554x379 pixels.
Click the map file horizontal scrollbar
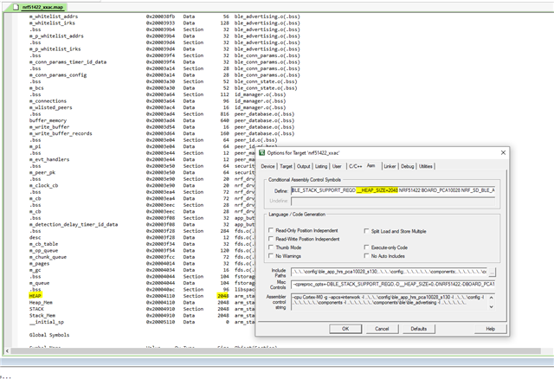coord(275,351)
